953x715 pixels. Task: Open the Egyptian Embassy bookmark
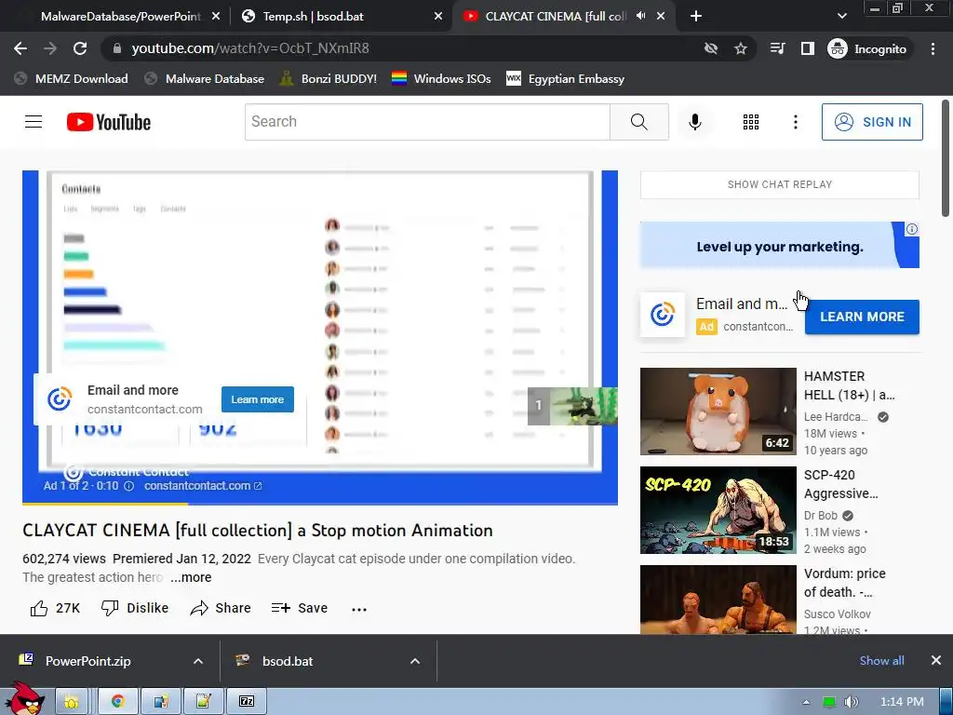(565, 79)
